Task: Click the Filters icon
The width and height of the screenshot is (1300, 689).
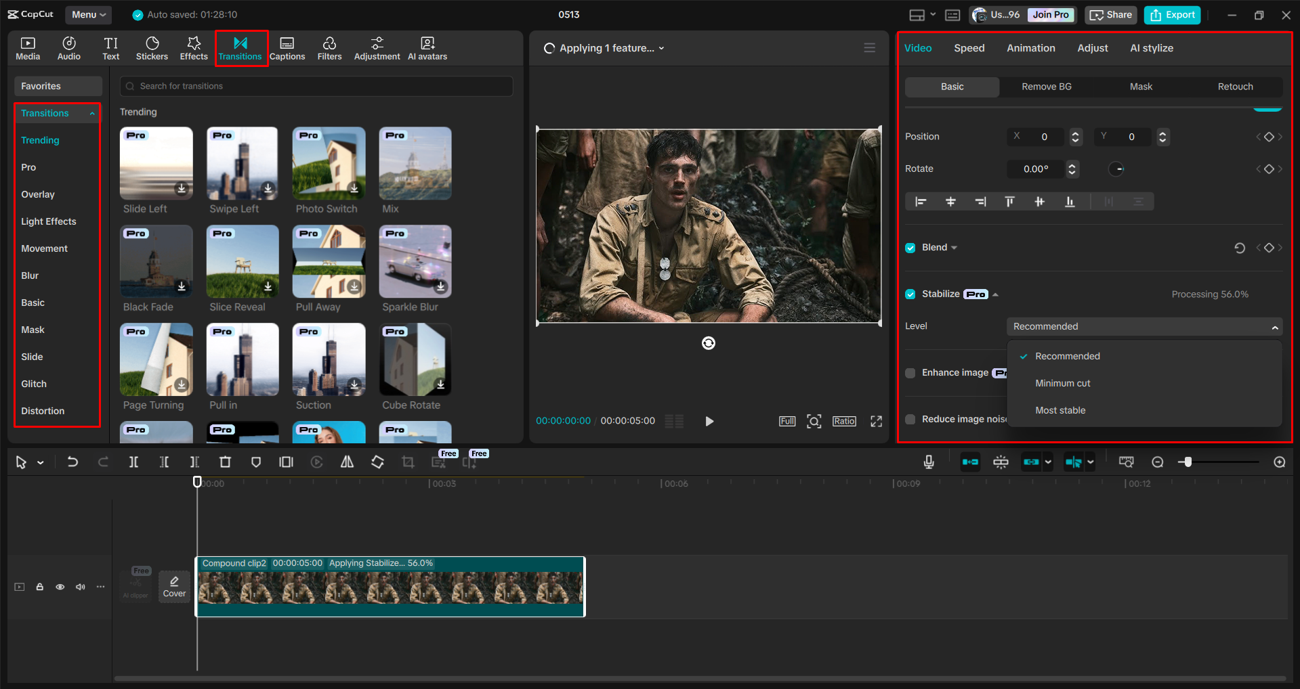Action: pos(329,47)
